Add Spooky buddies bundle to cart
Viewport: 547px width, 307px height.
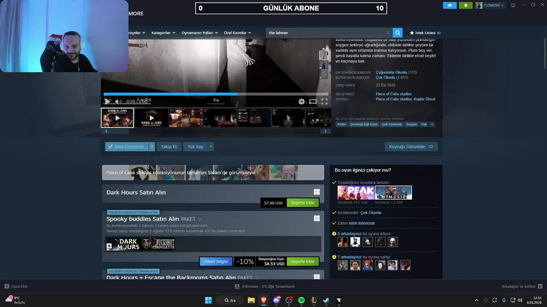pyautogui.click(x=303, y=261)
